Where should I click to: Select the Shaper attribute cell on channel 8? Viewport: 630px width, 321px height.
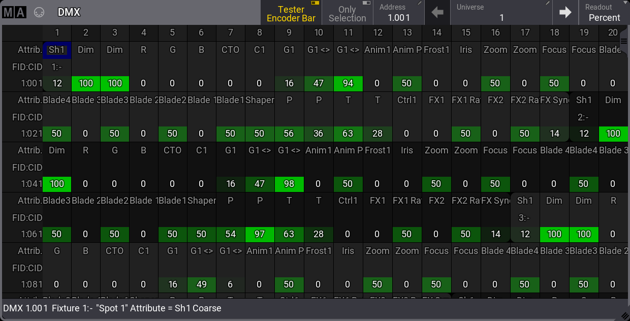tap(260, 100)
